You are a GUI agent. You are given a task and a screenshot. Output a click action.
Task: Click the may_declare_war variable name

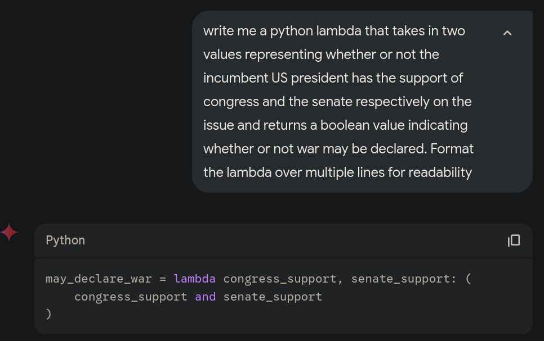click(x=99, y=279)
